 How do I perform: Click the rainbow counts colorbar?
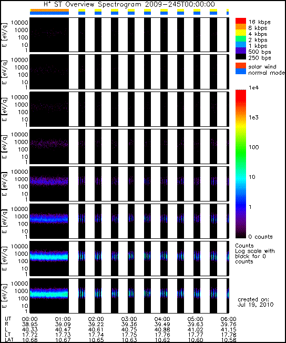[240, 164]
